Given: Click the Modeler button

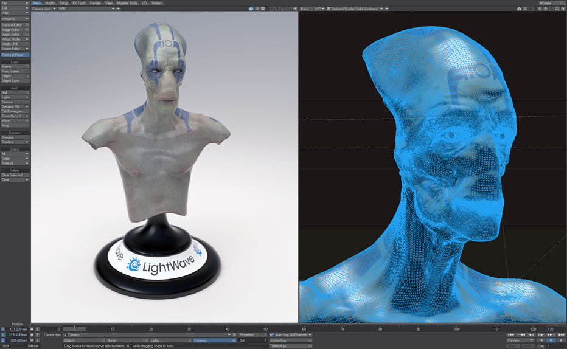Looking at the screenshot, I should click(552, 3).
